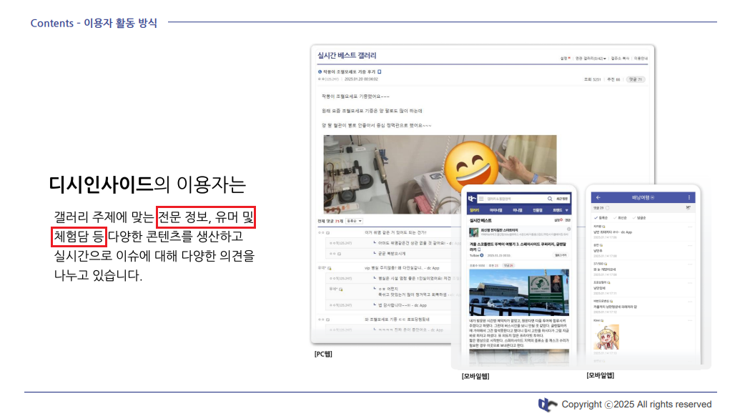Switch to 인물갤 tab in mobile web
The height and width of the screenshot is (416, 740).
click(538, 210)
